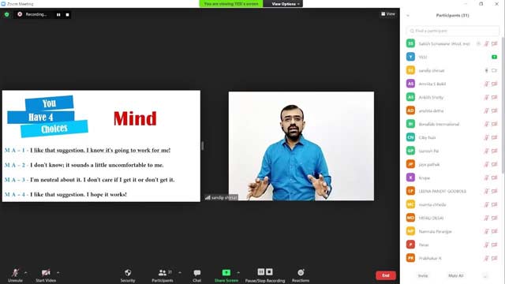Screen dimensions: 505x284
Task: Select participant 'LEENA PANDIT GODBOLE' in the list
Action: pos(452,191)
